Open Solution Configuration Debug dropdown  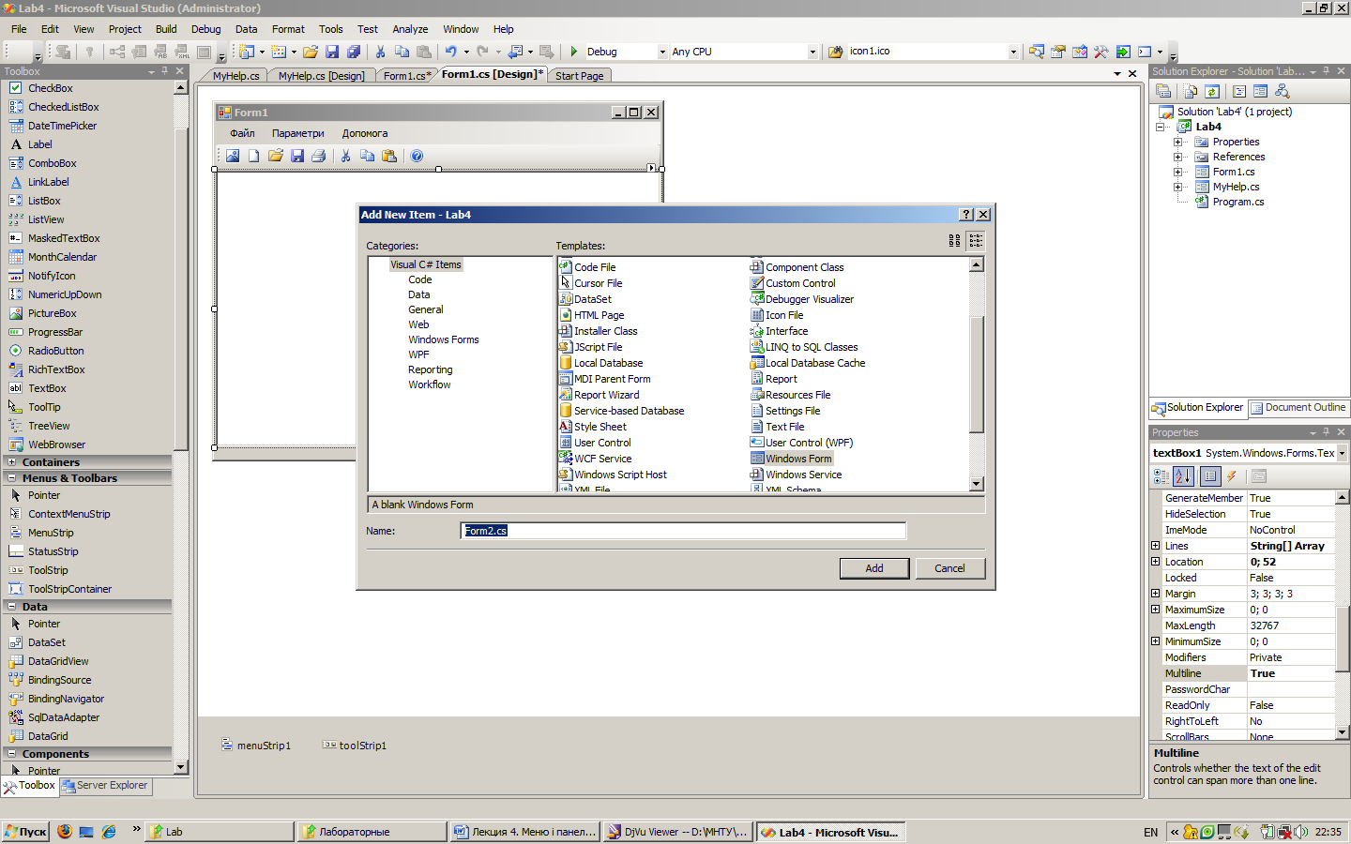[662, 52]
